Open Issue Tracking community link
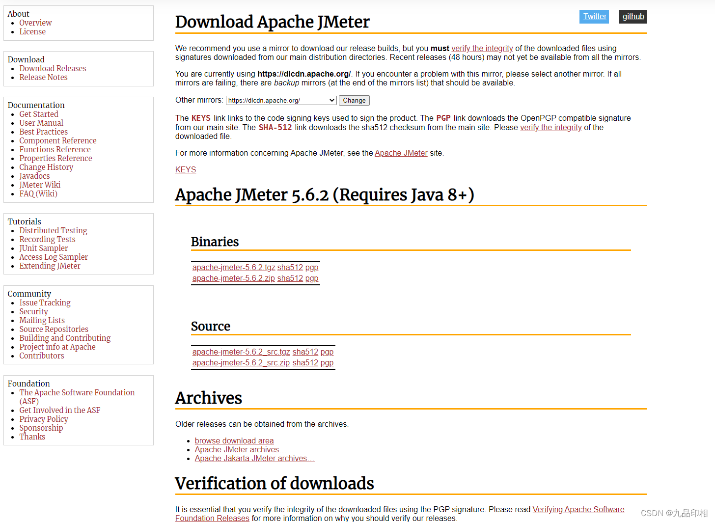 click(45, 303)
